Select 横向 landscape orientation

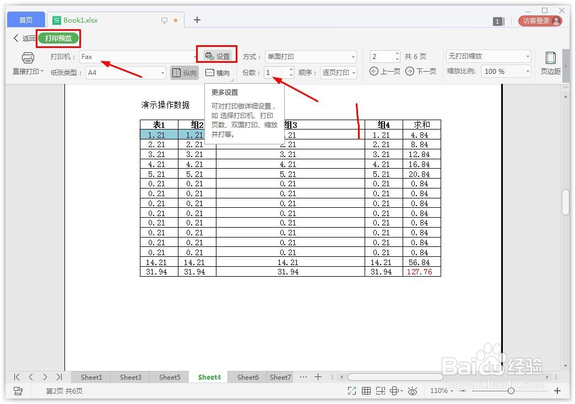(x=218, y=72)
